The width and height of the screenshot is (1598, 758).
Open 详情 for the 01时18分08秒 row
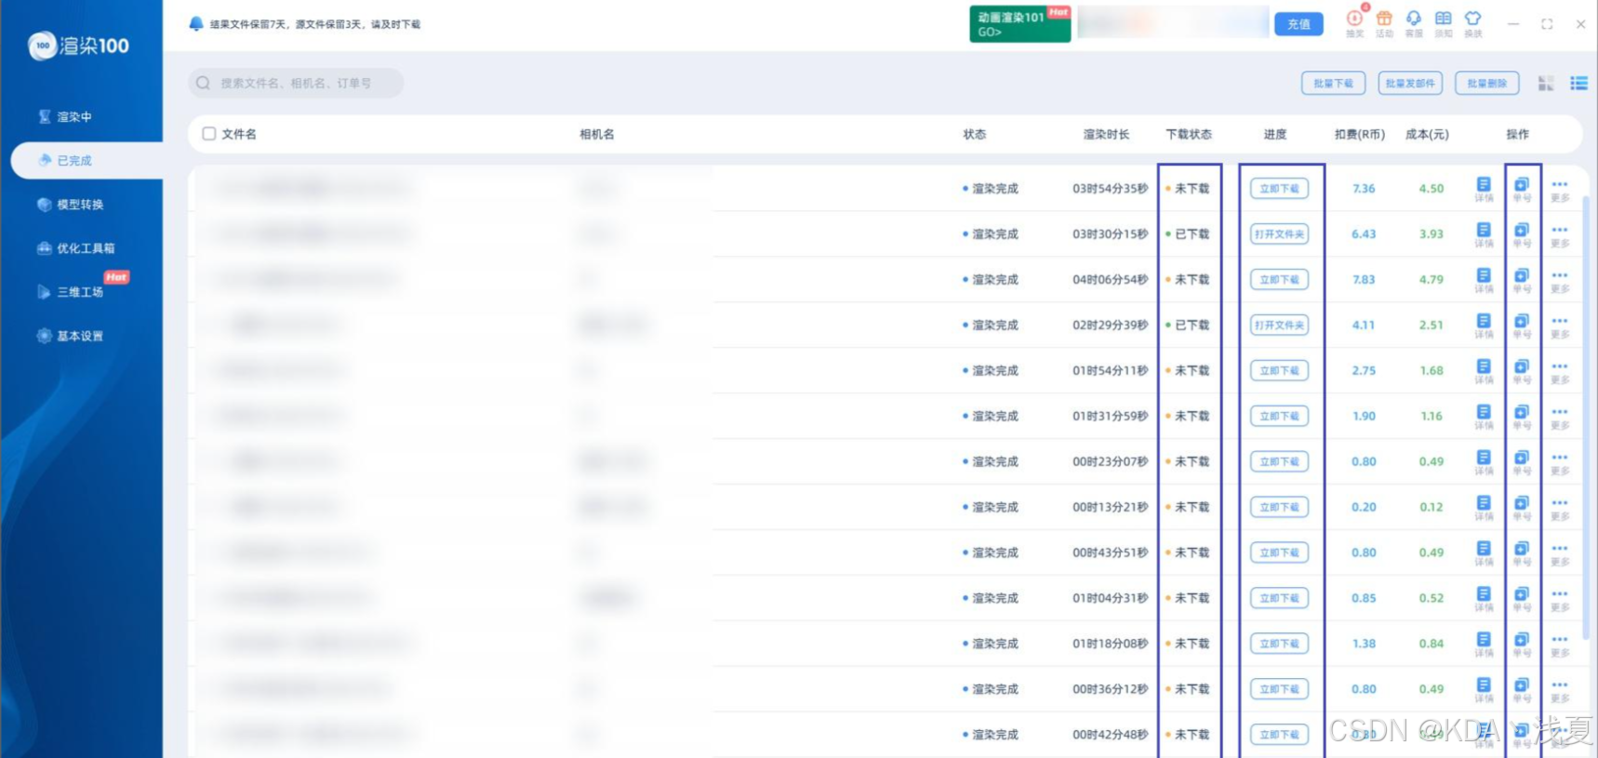click(x=1484, y=645)
